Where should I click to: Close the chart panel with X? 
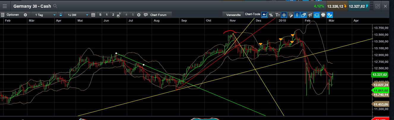pyautogui.click(x=385, y=6)
